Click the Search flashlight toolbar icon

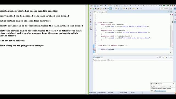pyautogui.click(x=103, y=9)
